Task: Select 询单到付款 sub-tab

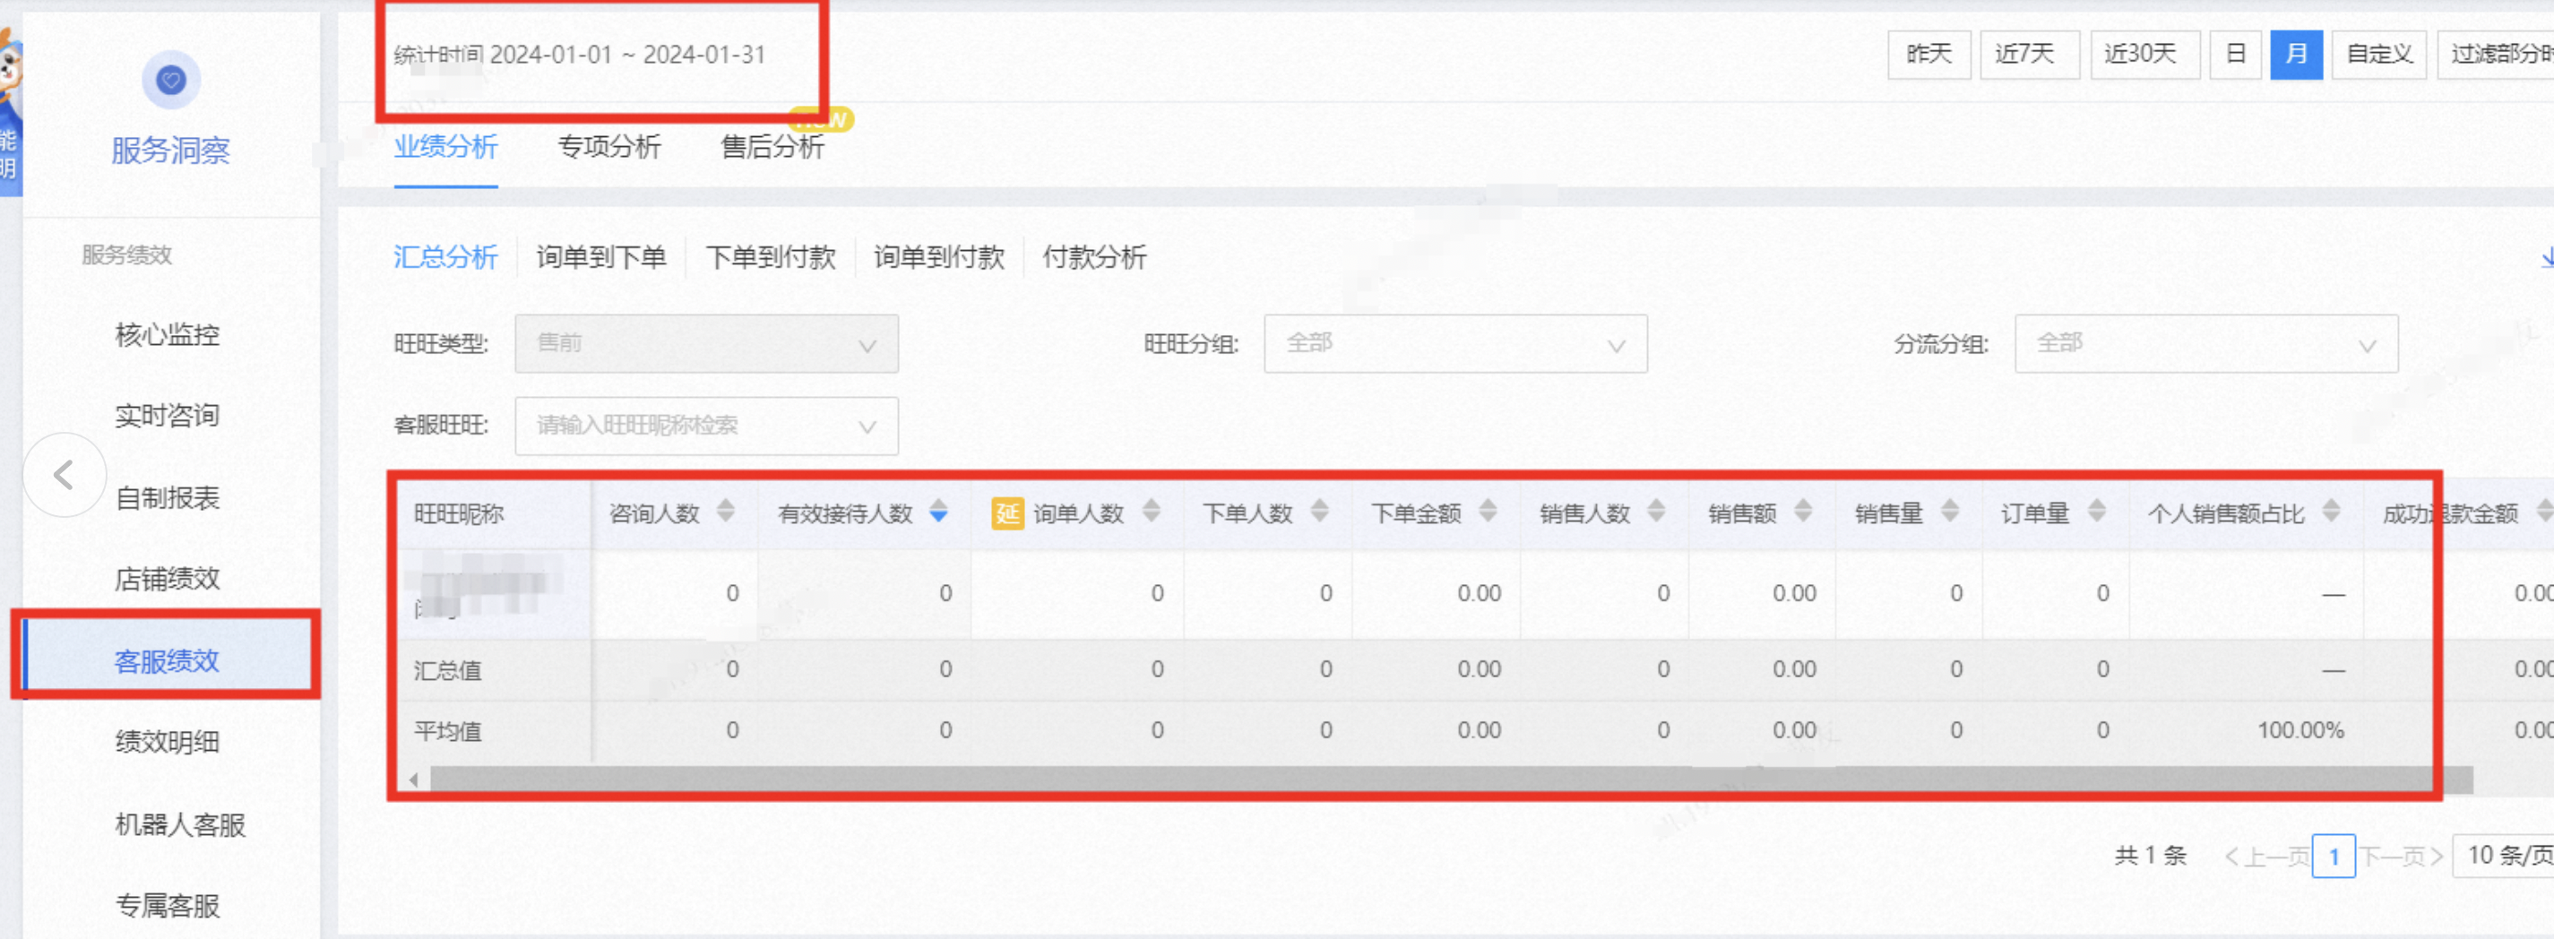Action: [939, 258]
